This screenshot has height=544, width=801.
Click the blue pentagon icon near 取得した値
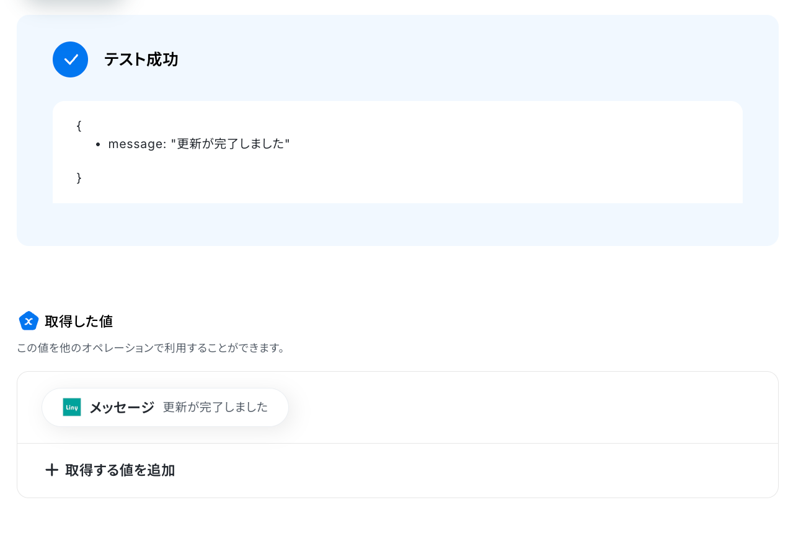pos(29,321)
